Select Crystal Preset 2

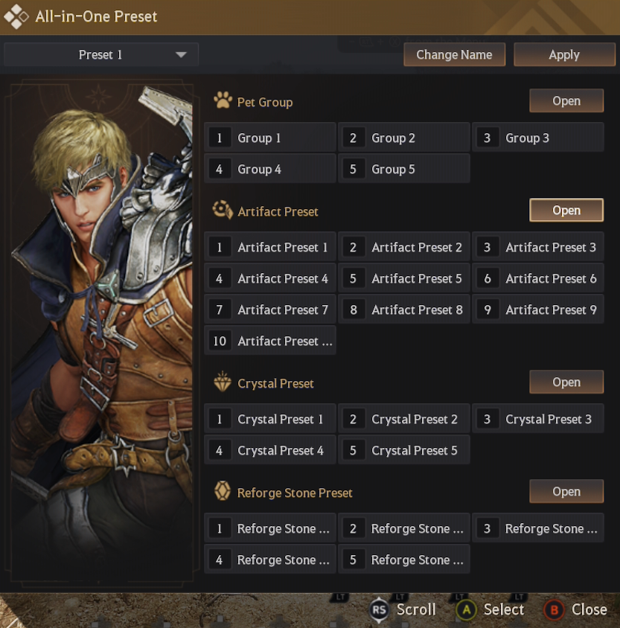pyautogui.click(x=404, y=419)
